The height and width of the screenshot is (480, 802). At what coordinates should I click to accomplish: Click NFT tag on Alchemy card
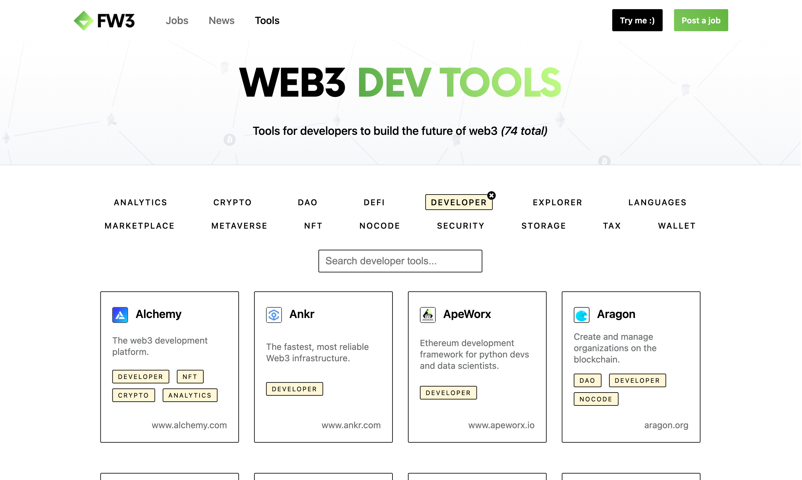pos(190,376)
